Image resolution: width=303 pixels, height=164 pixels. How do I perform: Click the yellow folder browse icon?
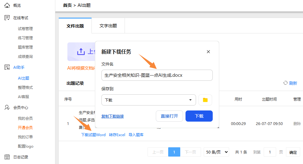pos(205,100)
